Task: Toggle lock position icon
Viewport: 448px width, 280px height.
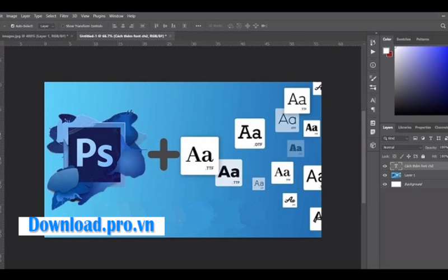Action: pos(409,156)
